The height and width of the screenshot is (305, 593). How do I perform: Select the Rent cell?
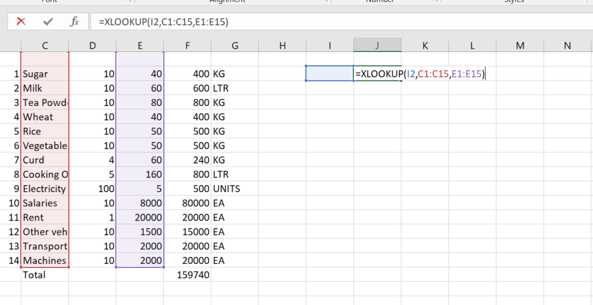[x=45, y=217]
